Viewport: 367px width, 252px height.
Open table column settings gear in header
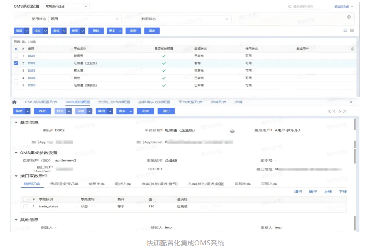(352, 49)
